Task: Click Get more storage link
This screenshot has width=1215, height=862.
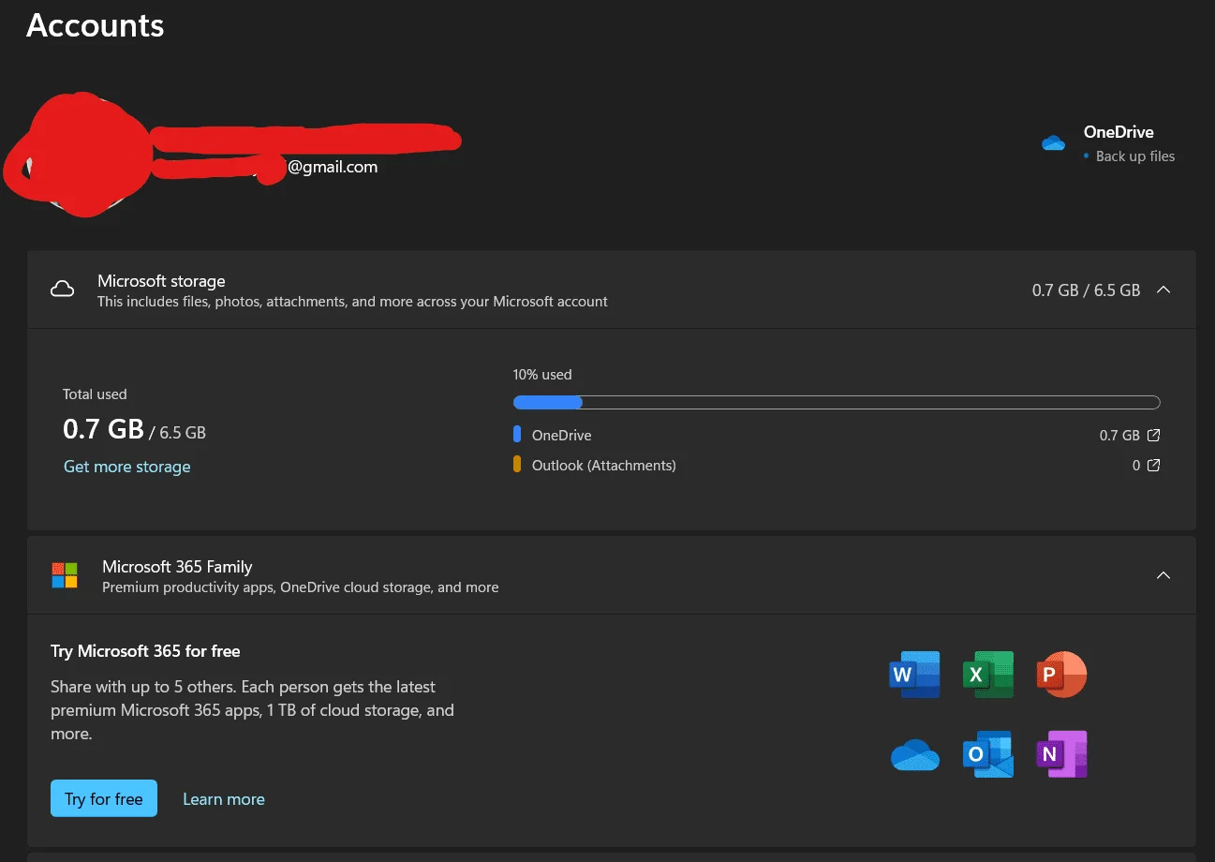Action: pos(127,467)
